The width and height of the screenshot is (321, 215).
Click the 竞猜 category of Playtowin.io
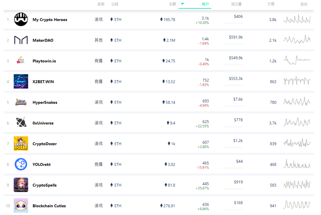point(99,61)
